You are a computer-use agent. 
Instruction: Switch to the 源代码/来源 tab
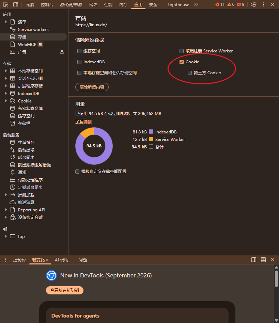(x=71, y=4)
